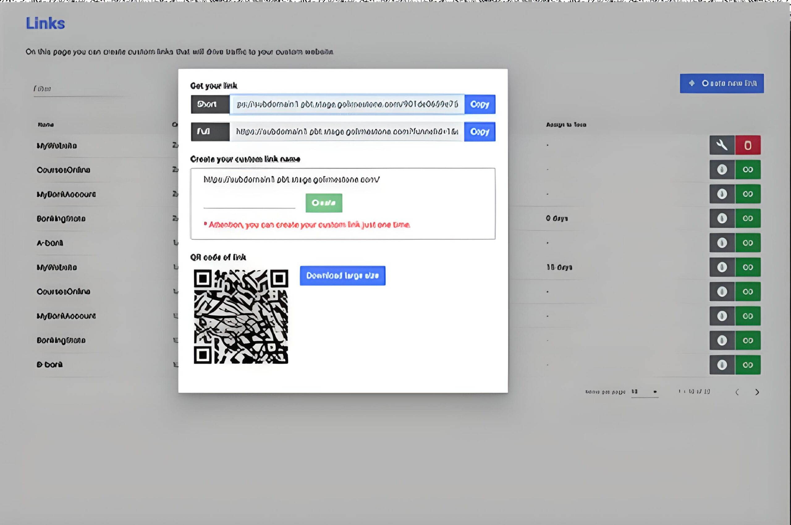Click the dark round icon in the ninth row

point(722,341)
